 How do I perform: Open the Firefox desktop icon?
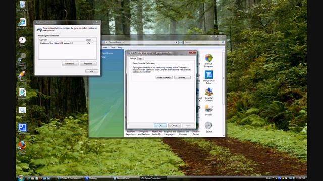(22, 145)
